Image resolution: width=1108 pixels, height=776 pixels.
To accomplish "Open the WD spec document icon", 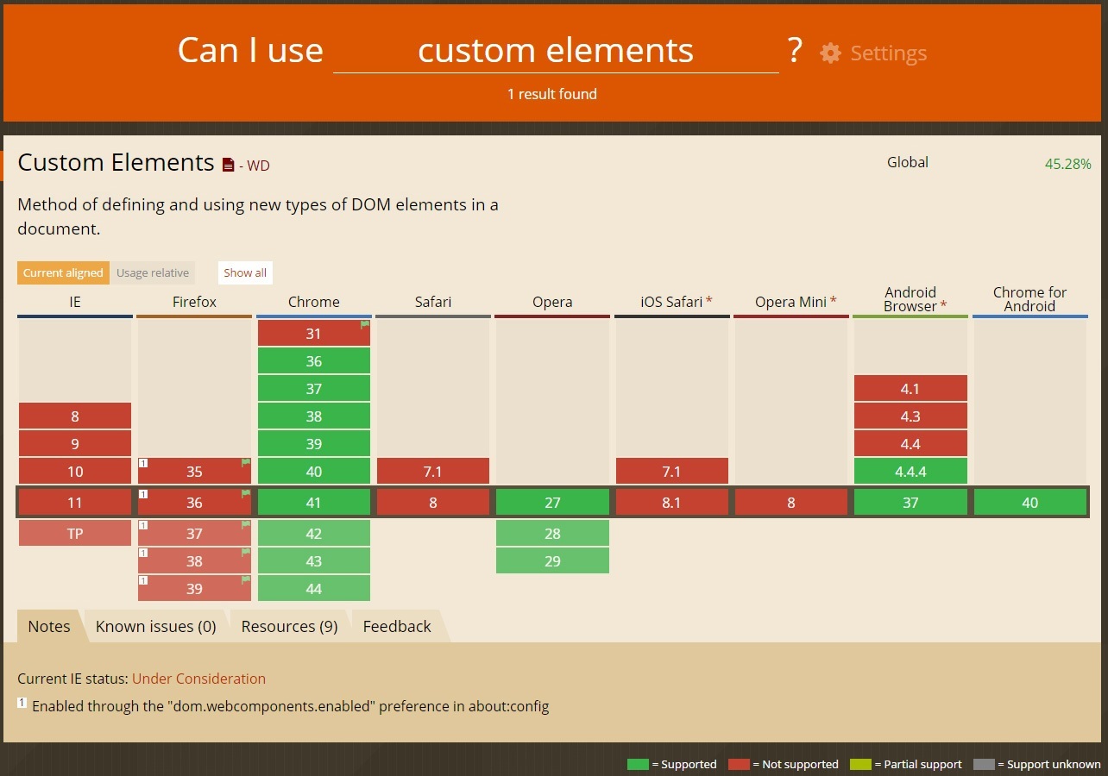I will click(x=229, y=165).
